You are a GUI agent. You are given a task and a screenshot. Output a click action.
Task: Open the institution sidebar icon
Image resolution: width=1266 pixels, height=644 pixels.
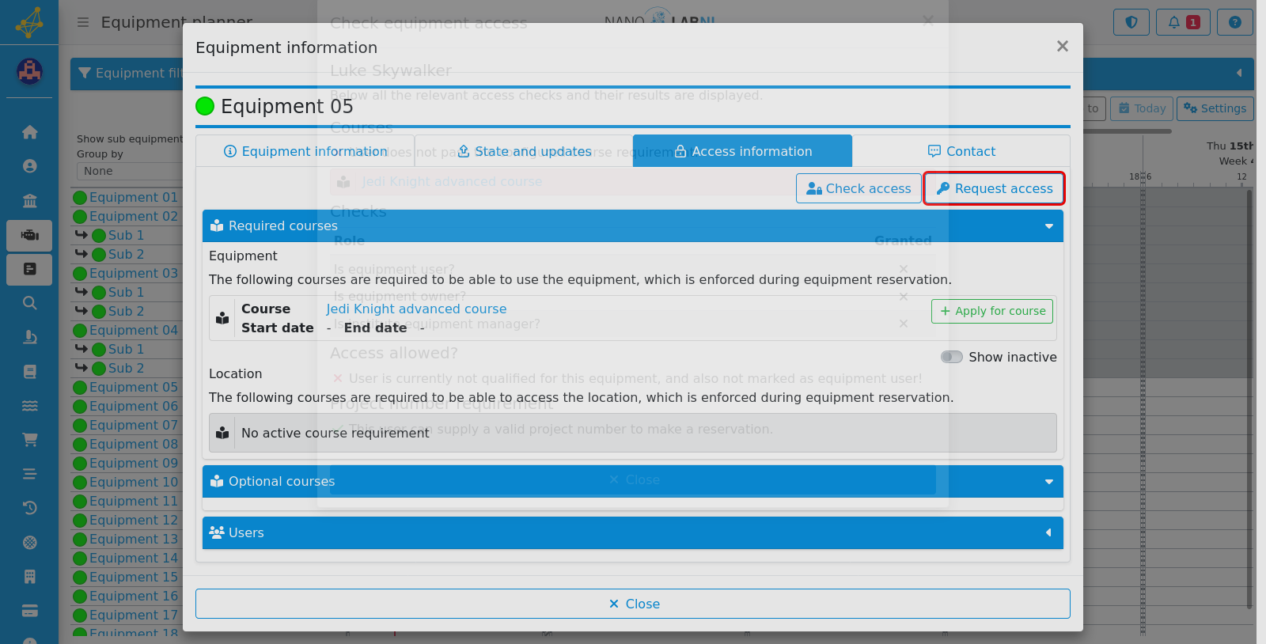[29, 201]
